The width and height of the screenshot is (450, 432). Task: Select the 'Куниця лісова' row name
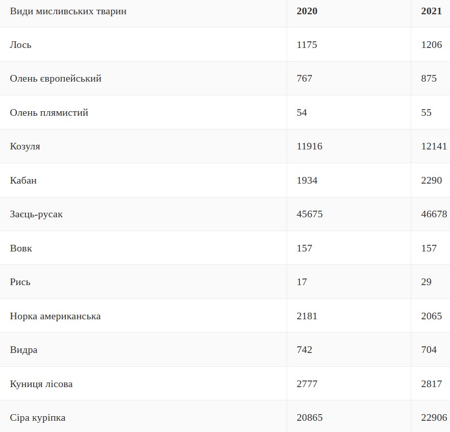(41, 384)
